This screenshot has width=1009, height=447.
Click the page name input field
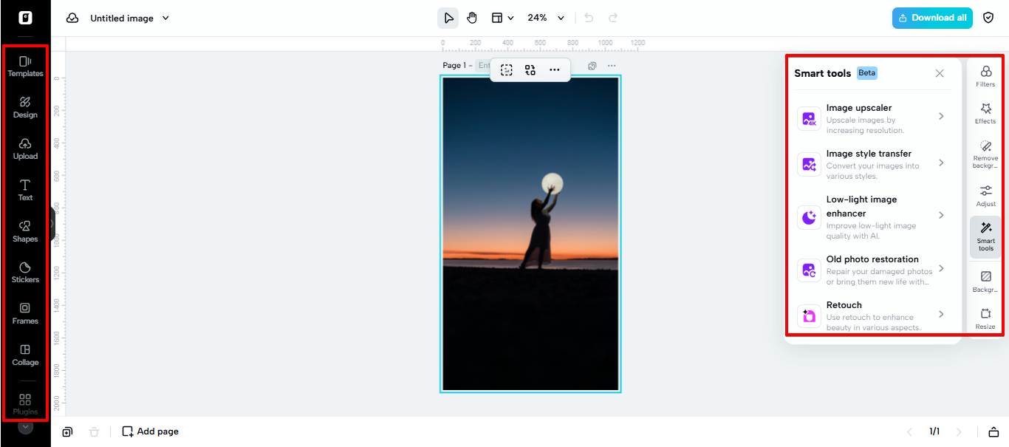click(482, 66)
